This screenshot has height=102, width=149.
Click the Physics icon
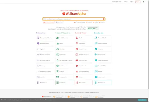58,43
